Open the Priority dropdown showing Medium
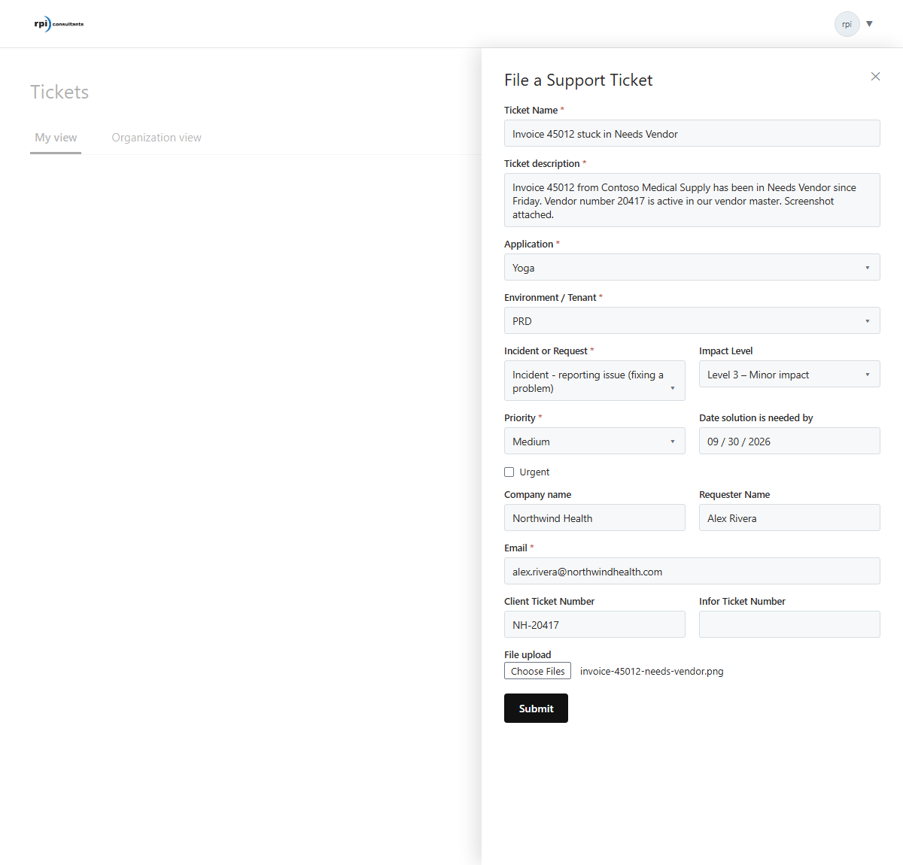Viewport: 903px width, 865px height. [594, 441]
